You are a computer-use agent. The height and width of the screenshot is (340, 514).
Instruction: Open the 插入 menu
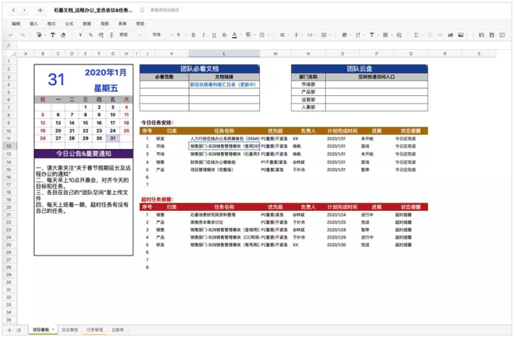pos(34,24)
